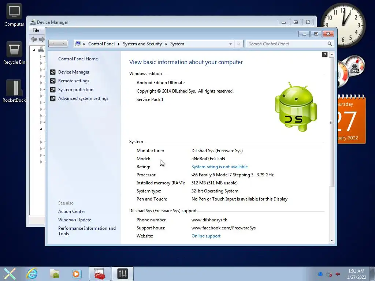Select the RocketDock desktop icon
The image size is (375, 281).
point(14,91)
